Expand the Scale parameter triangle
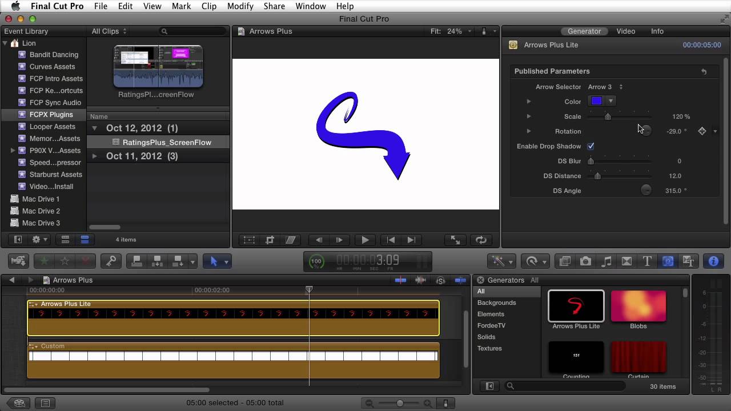The width and height of the screenshot is (731, 411). 529,116
